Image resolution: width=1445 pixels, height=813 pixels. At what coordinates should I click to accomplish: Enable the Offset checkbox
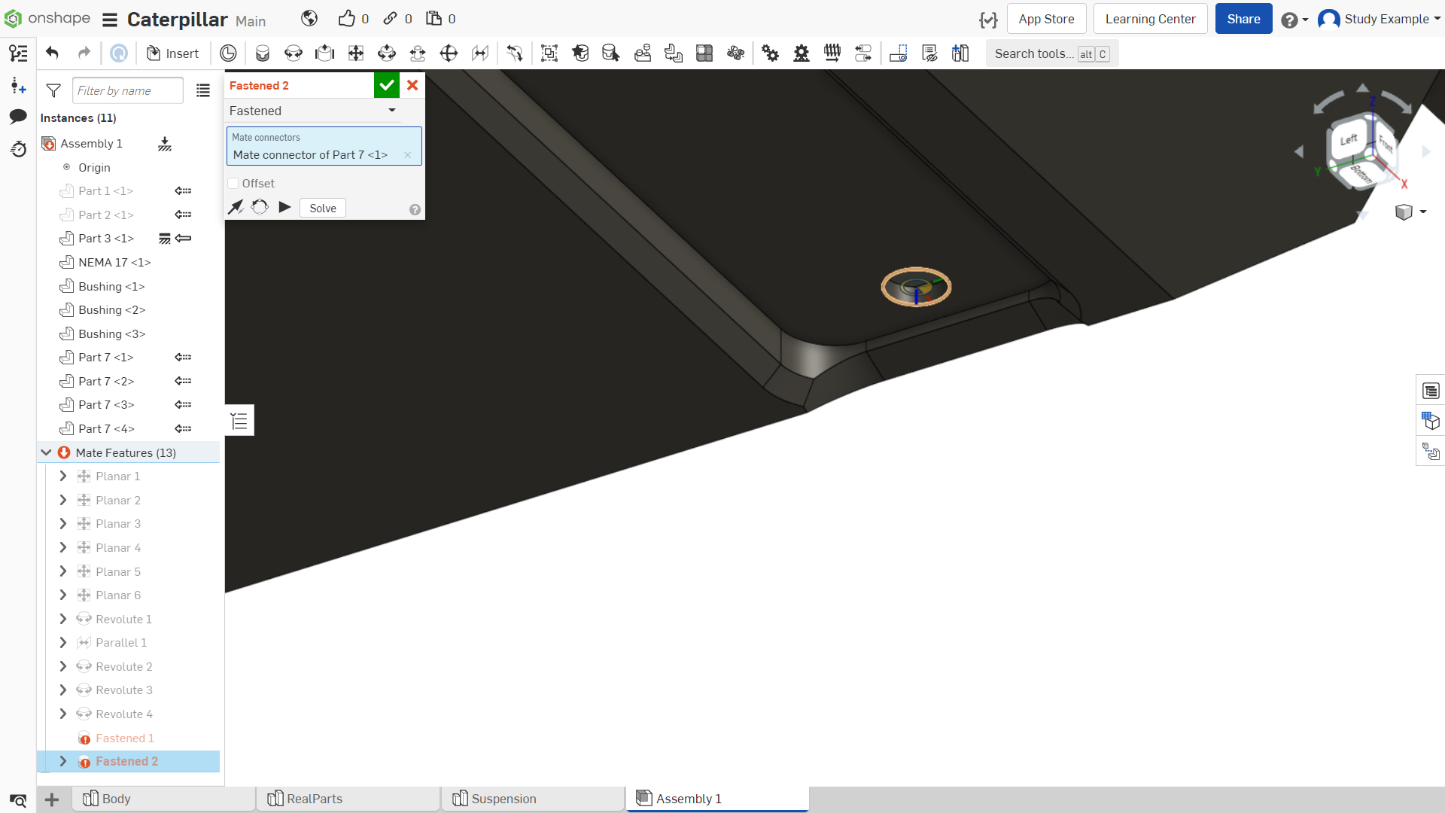233,184
